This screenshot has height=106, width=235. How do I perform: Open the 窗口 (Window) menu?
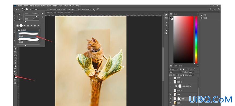click(x=72, y=6)
